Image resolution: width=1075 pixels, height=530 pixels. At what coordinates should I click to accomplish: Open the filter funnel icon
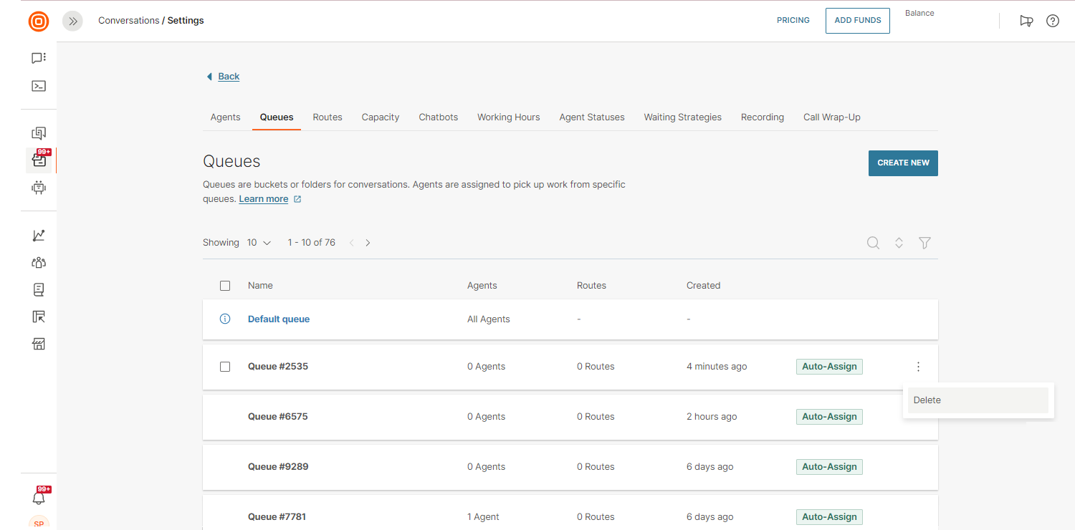point(924,243)
